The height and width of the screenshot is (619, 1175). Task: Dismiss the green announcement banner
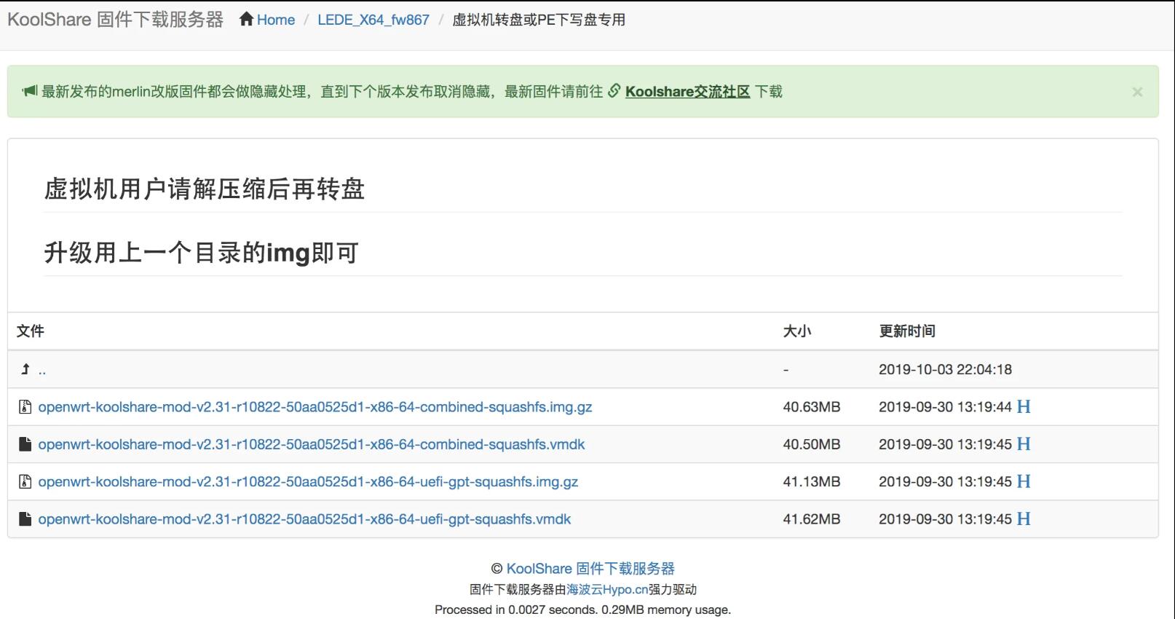pos(1137,92)
